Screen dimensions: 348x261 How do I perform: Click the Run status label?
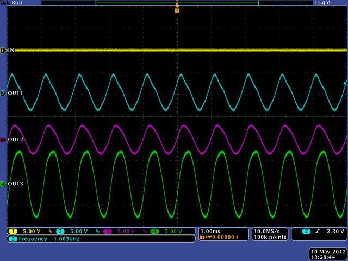click(x=18, y=3)
